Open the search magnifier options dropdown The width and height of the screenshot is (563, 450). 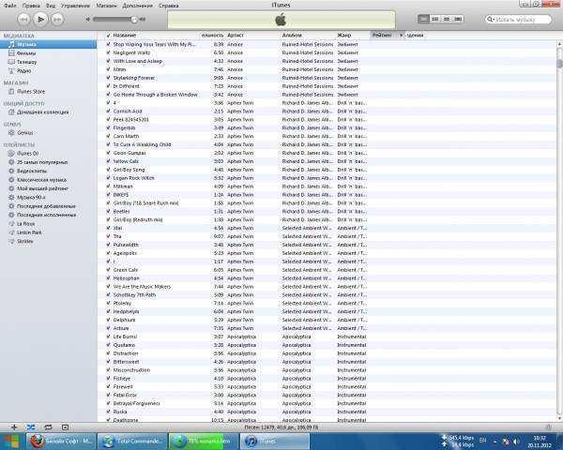491,20
